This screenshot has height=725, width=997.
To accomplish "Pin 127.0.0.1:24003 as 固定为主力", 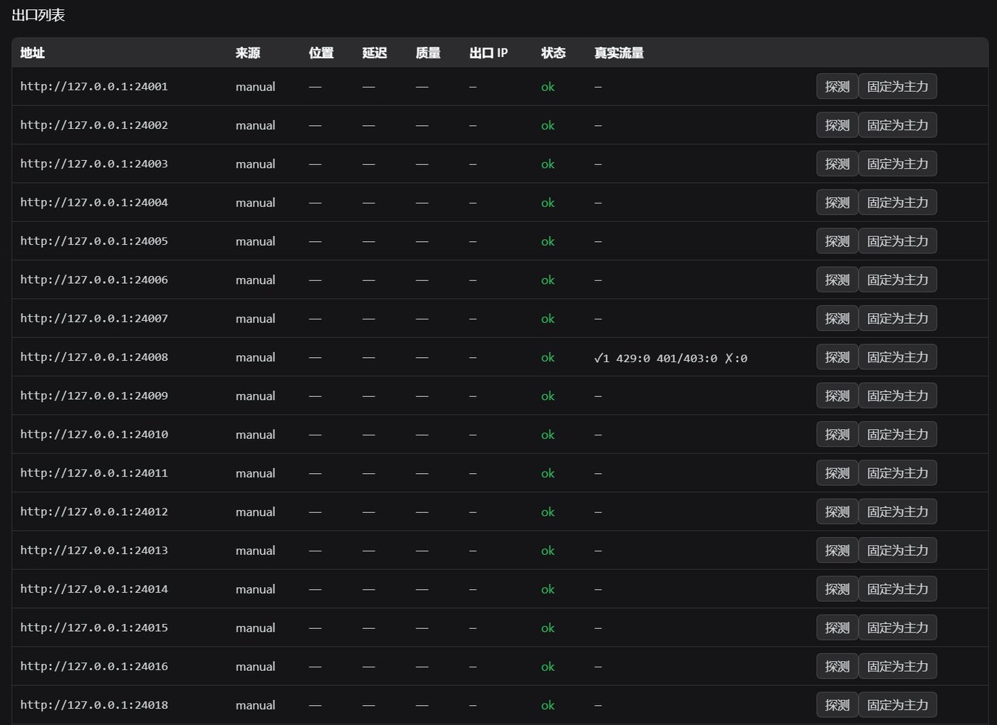I will 897,164.
